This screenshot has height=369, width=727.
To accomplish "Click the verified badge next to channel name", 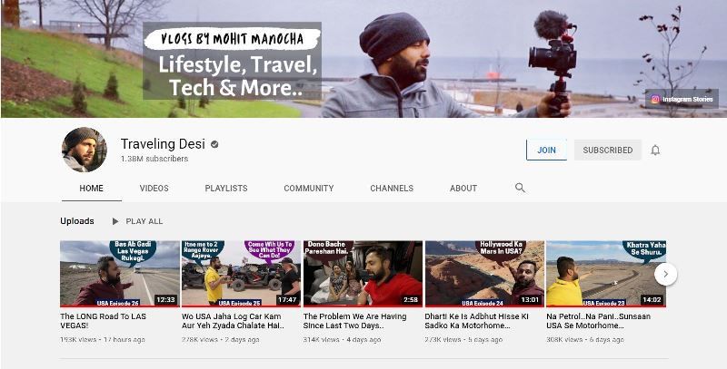I will tap(214, 144).
